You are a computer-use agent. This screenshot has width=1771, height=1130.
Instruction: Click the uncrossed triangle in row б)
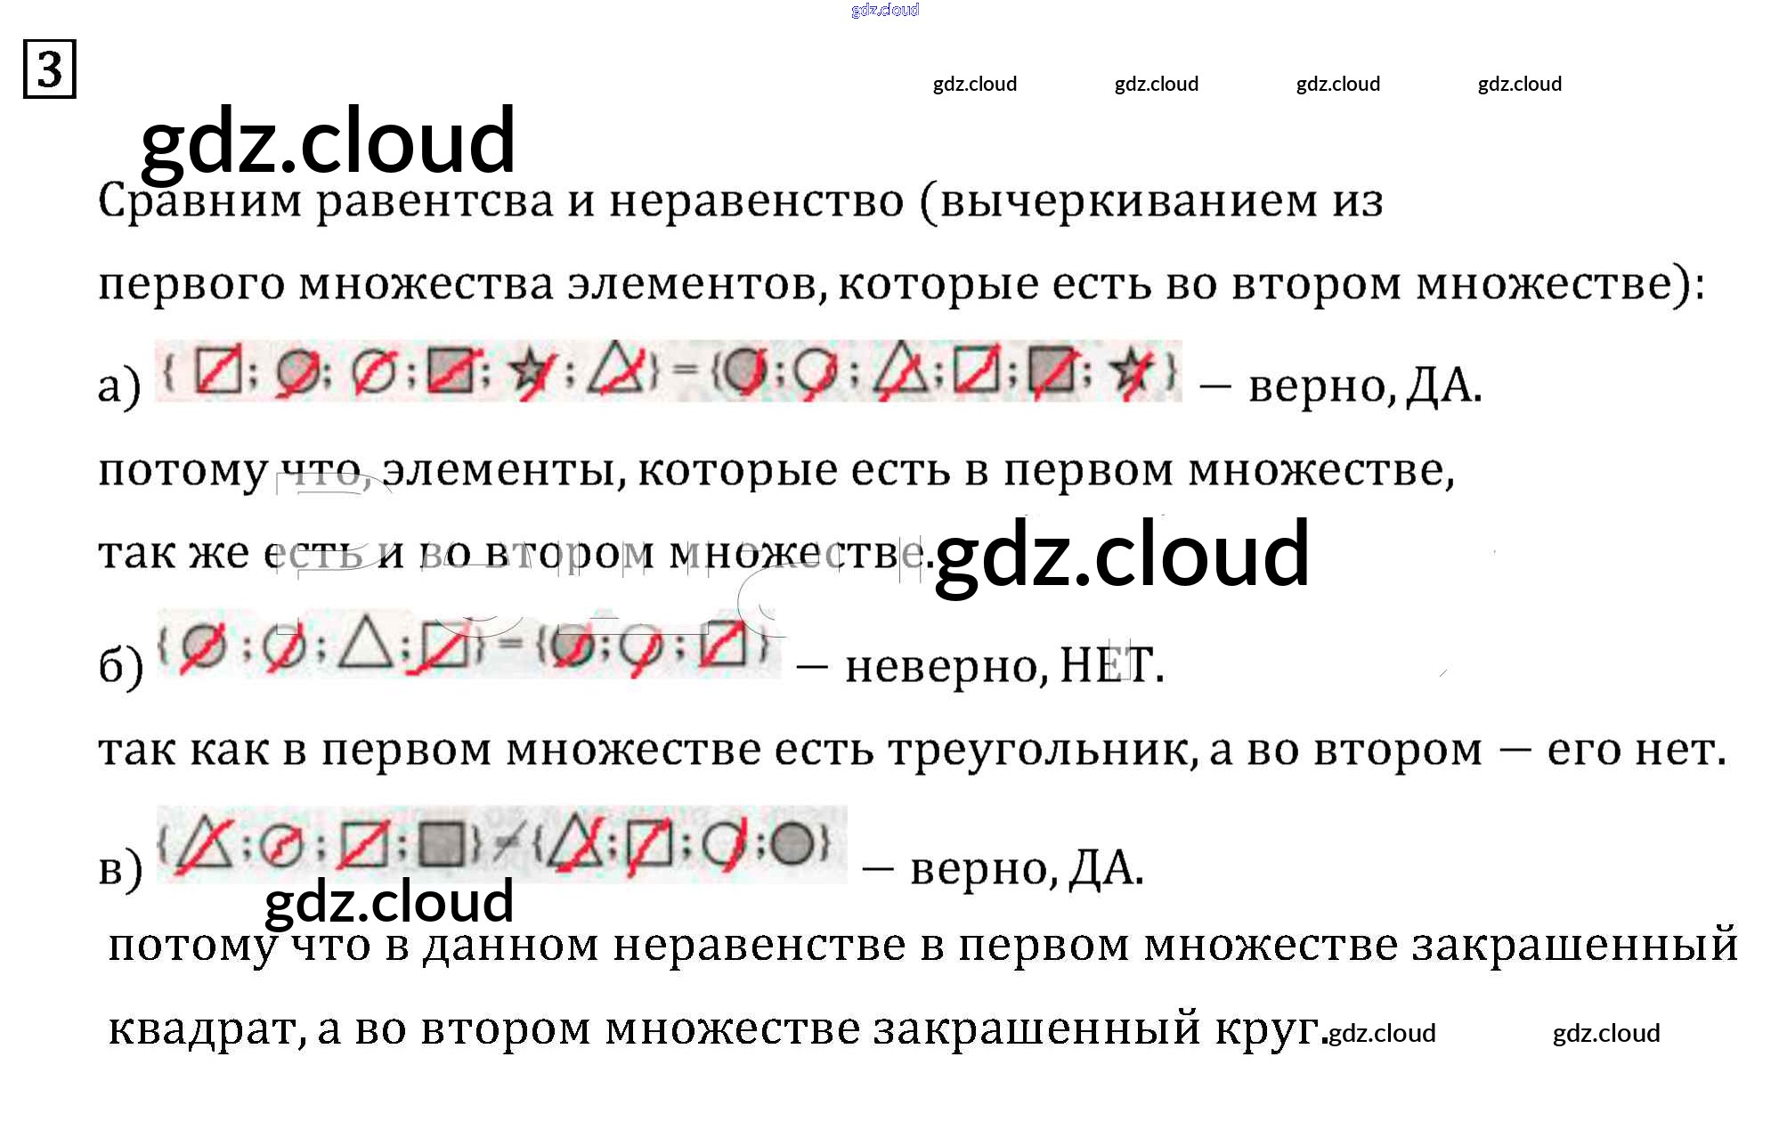(x=366, y=643)
